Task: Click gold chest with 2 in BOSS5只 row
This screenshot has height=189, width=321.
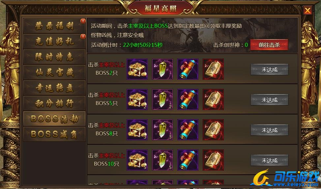Action: (137, 99)
